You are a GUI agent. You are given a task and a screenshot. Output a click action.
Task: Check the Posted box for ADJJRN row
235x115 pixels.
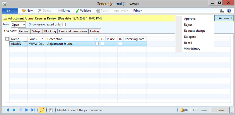click(97, 44)
